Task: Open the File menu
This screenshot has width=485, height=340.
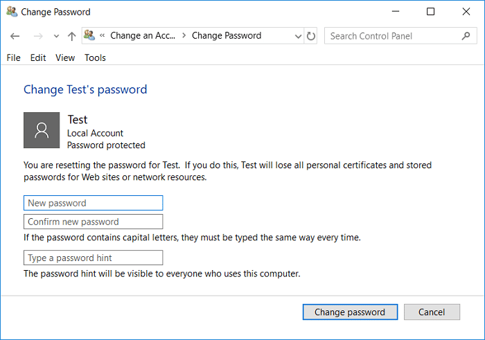Action: (13, 57)
